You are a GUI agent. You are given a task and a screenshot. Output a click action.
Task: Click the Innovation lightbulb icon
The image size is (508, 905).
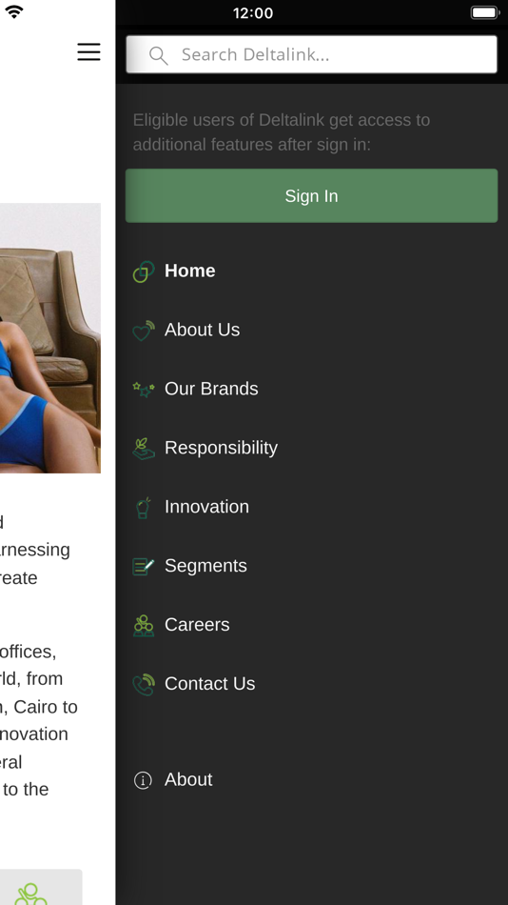(143, 508)
